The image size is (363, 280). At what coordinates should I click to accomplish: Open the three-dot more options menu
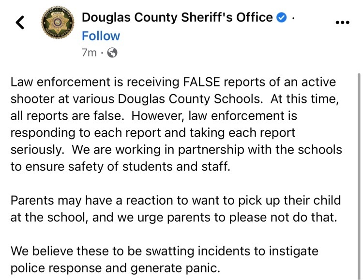pyautogui.click(x=342, y=22)
